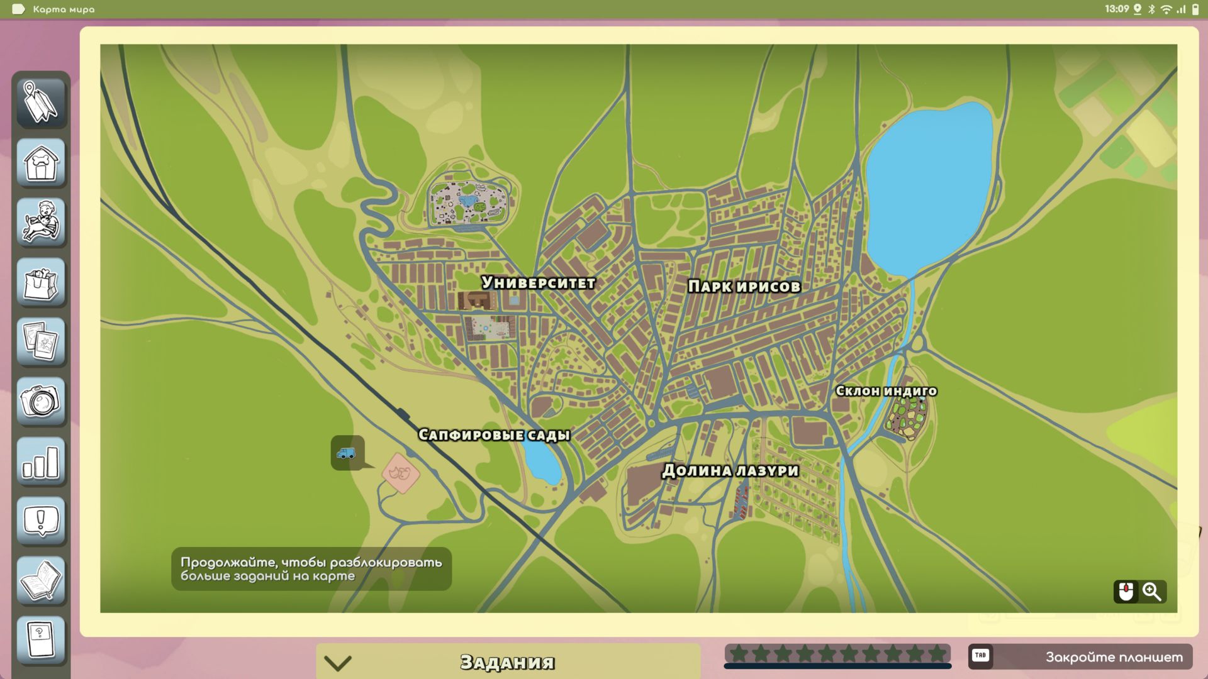Click the magnifier zoom icon on map

pyautogui.click(x=1152, y=592)
